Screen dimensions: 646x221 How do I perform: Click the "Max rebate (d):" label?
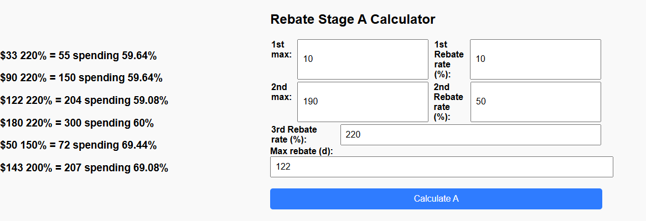tap(301, 151)
